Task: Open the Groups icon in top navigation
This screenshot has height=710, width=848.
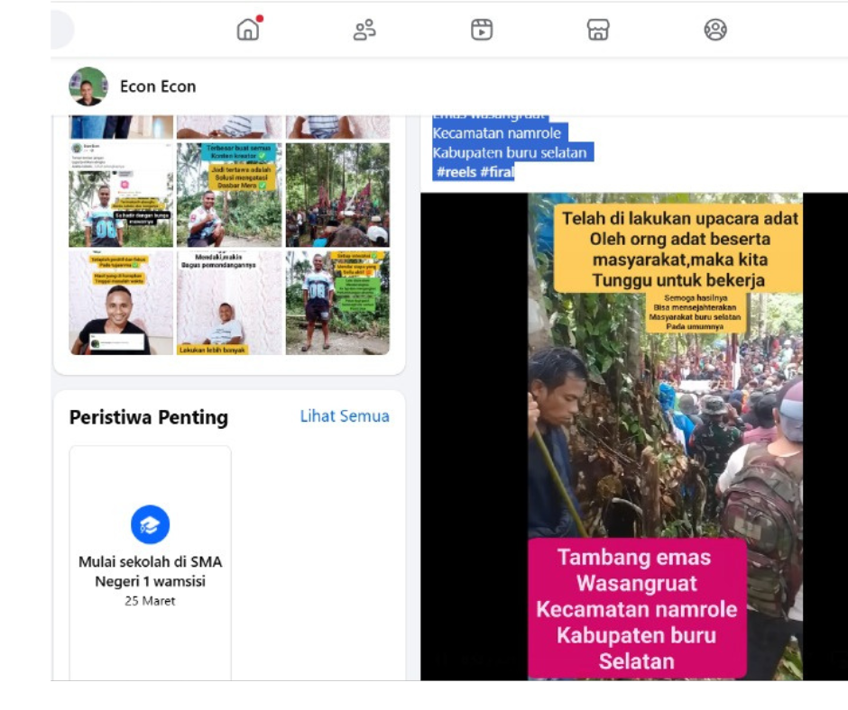Action: (x=715, y=30)
